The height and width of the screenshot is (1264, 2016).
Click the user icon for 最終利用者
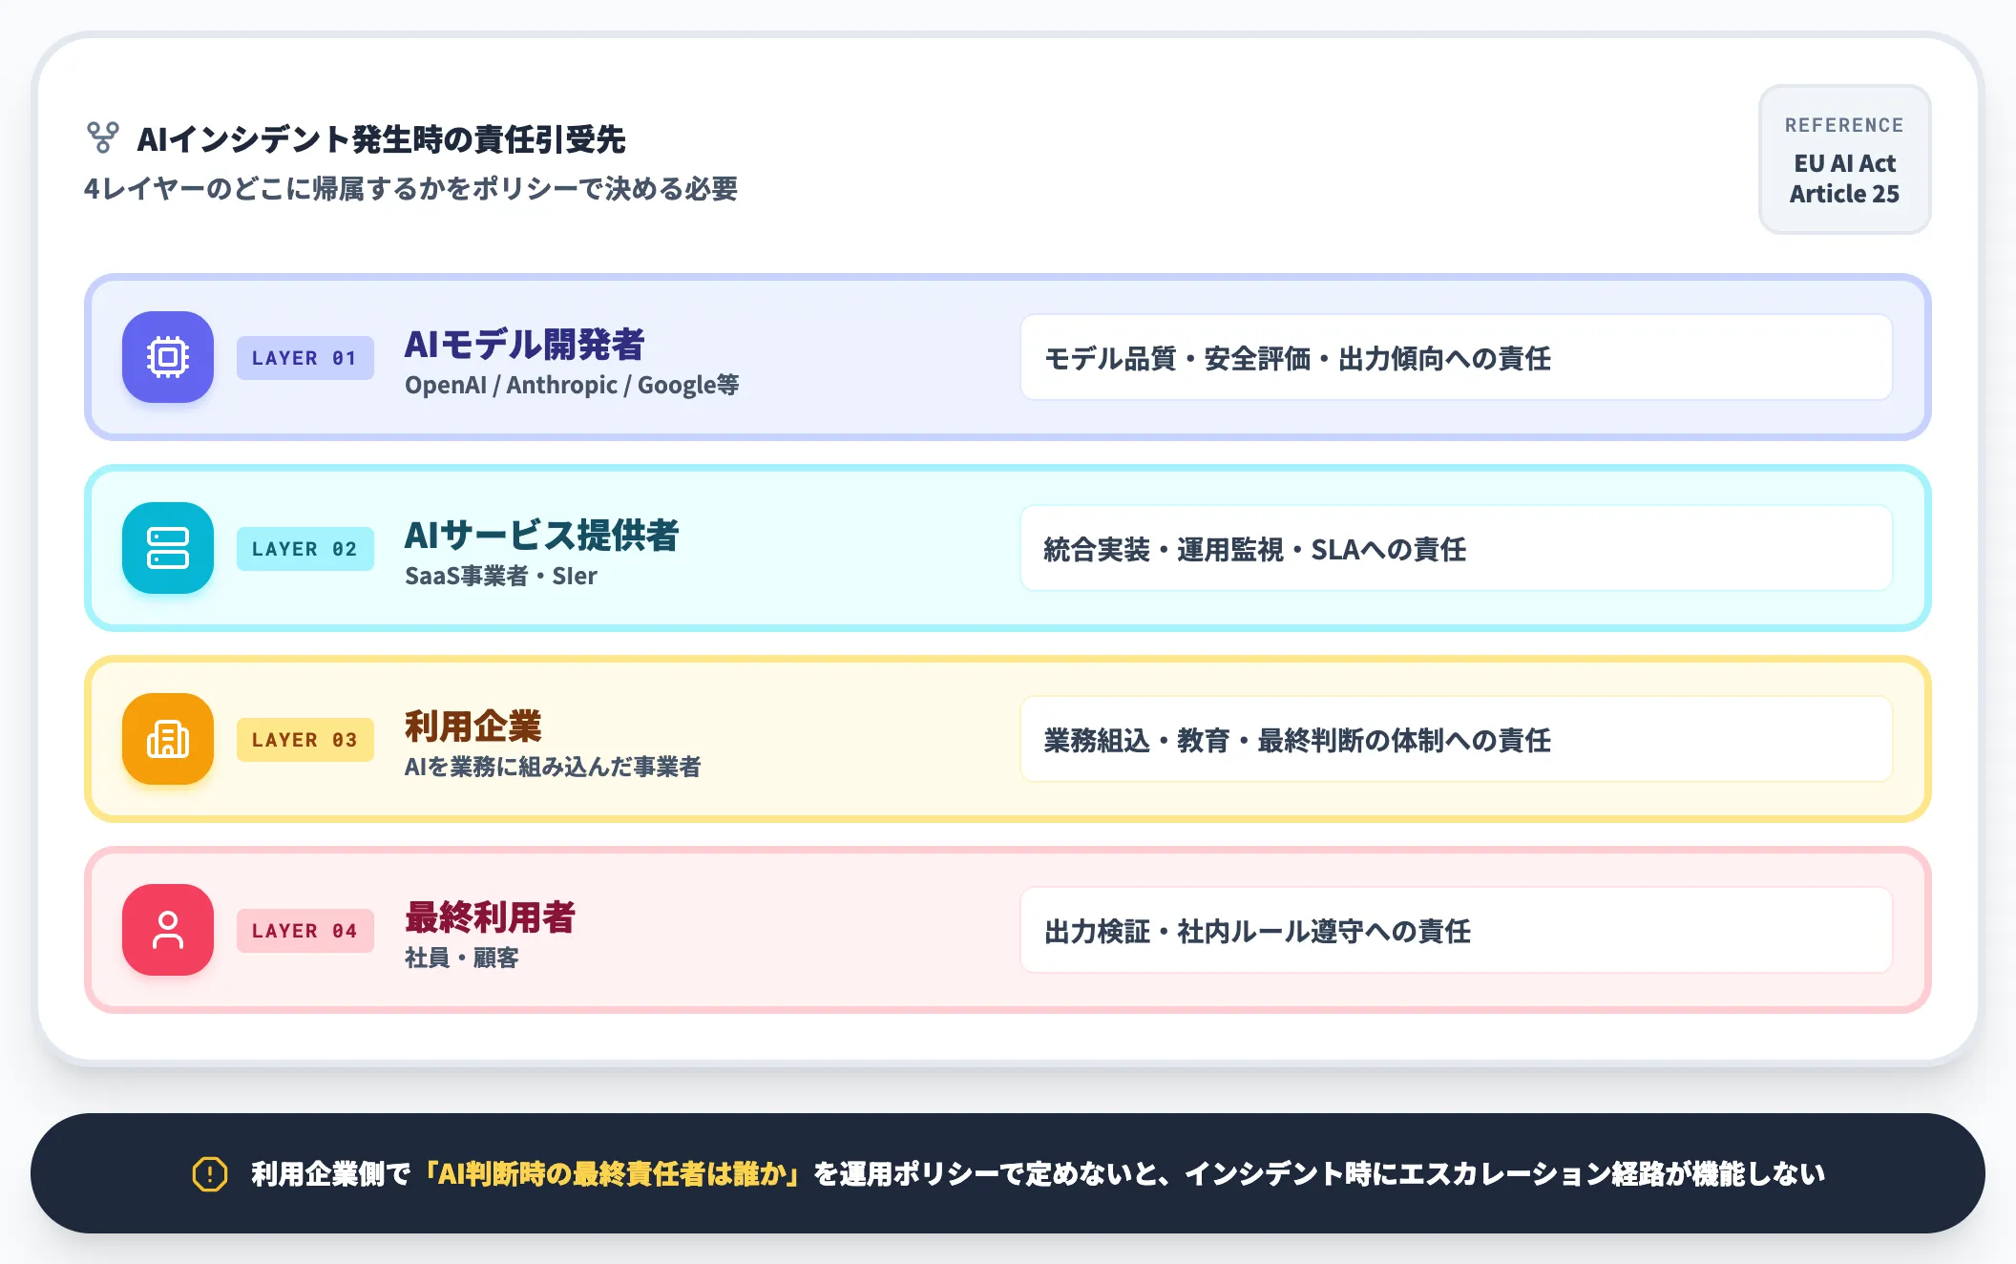[168, 930]
